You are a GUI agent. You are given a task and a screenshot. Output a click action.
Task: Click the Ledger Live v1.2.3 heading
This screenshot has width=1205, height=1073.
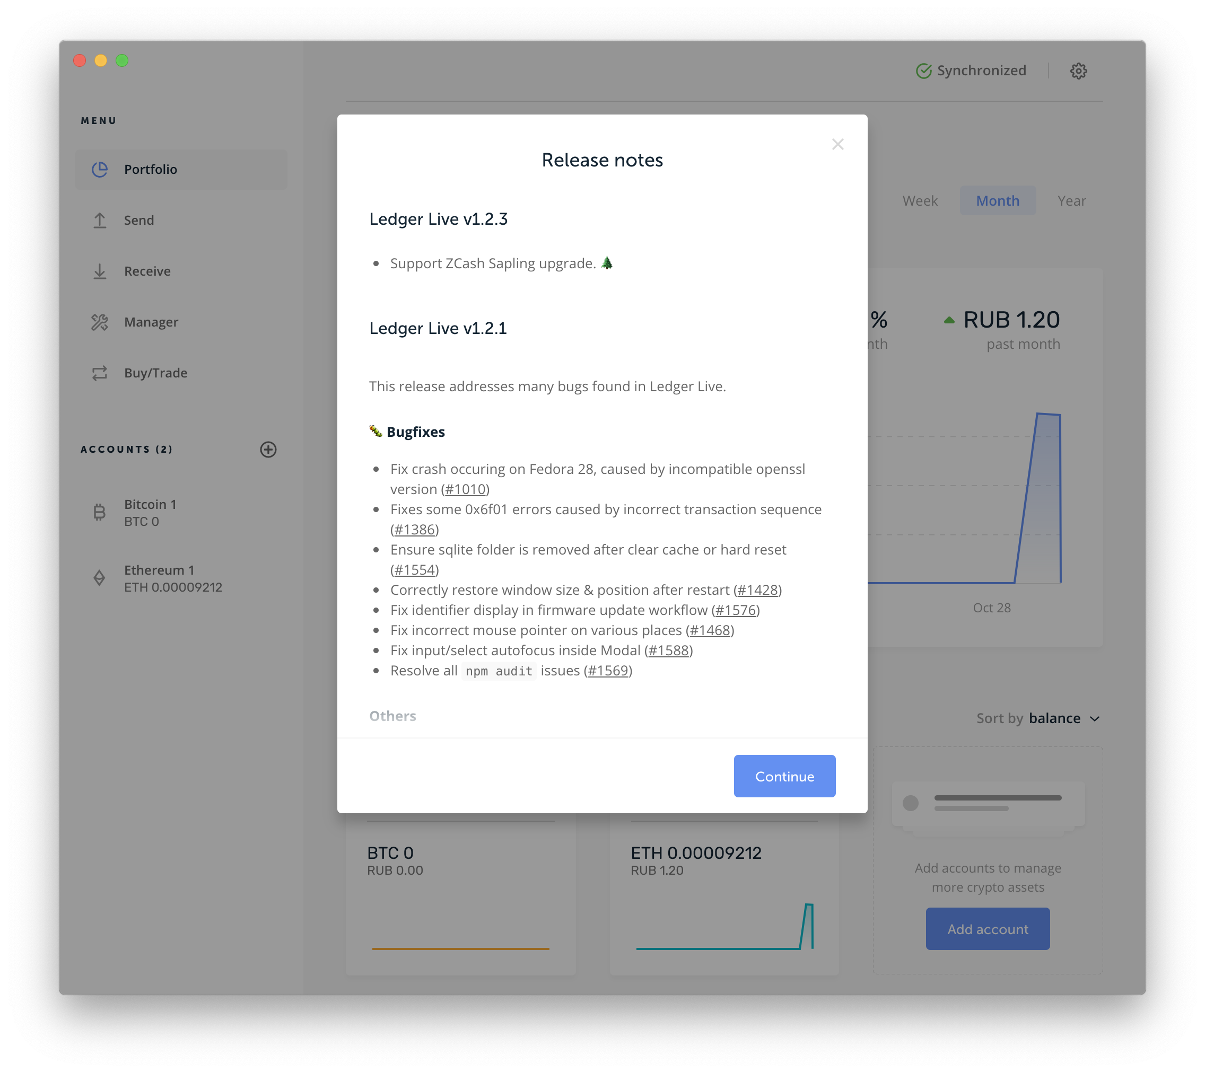pos(438,219)
